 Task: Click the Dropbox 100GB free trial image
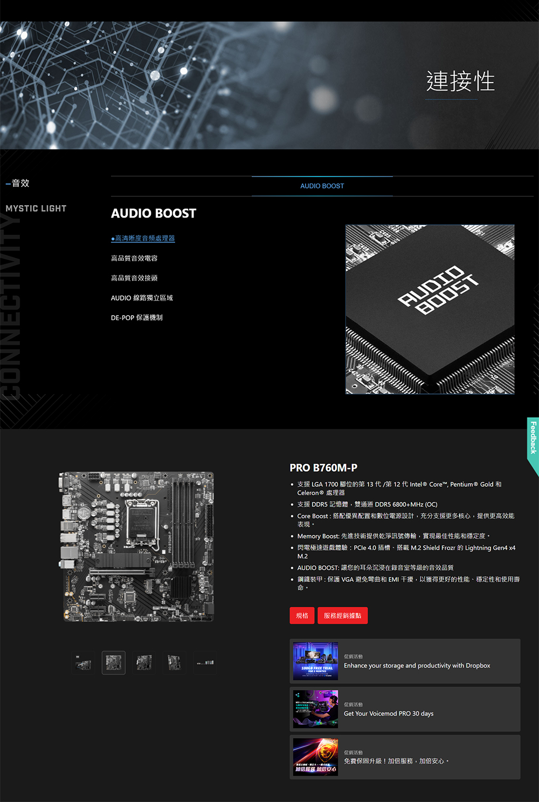(x=315, y=661)
